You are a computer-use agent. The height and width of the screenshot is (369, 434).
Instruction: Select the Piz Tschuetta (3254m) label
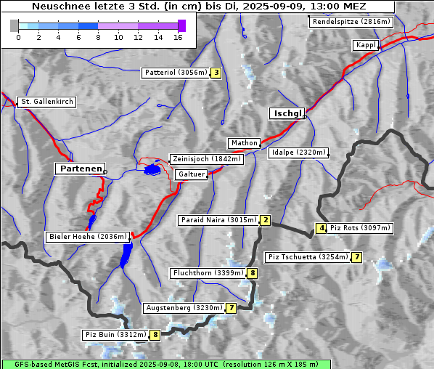(x=308, y=257)
